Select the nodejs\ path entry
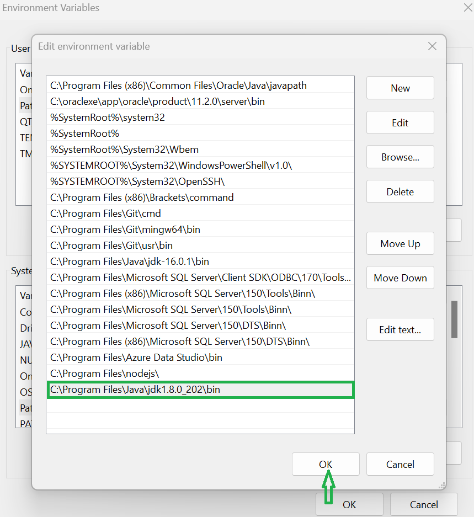 pyautogui.click(x=200, y=374)
